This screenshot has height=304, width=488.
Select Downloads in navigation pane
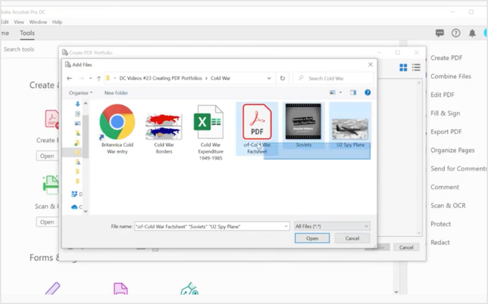point(77,104)
